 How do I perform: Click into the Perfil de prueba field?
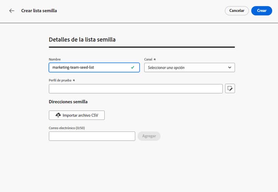point(136,89)
